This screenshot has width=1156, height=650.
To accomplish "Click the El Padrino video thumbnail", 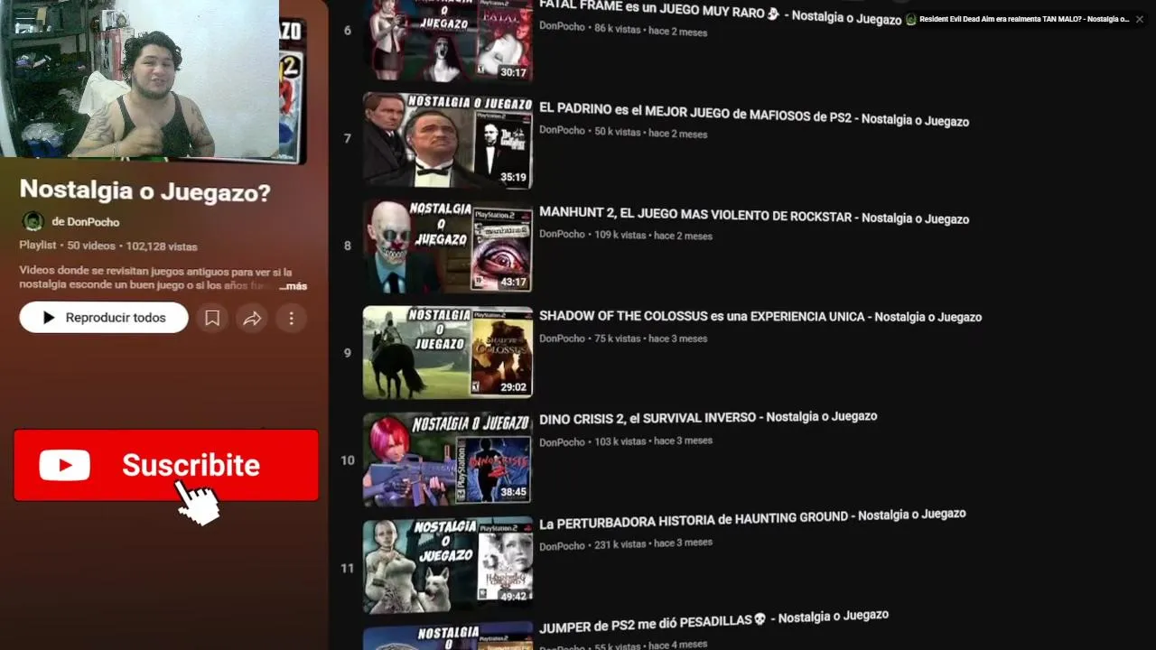I will [448, 140].
